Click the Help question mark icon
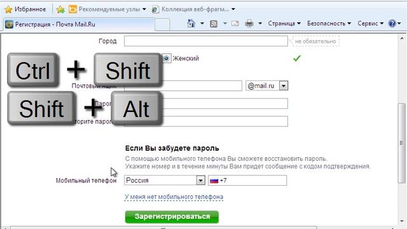The width and height of the screenshot is (407, 229). click(x=392, y=24)
